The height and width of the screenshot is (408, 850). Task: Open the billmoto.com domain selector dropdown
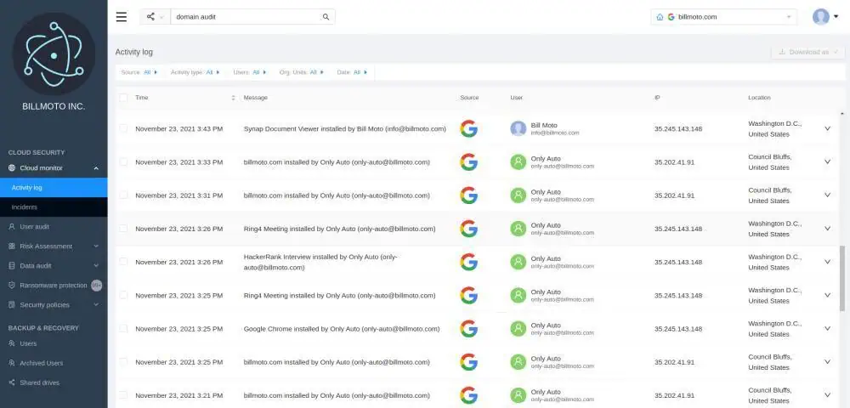[723, 17]
